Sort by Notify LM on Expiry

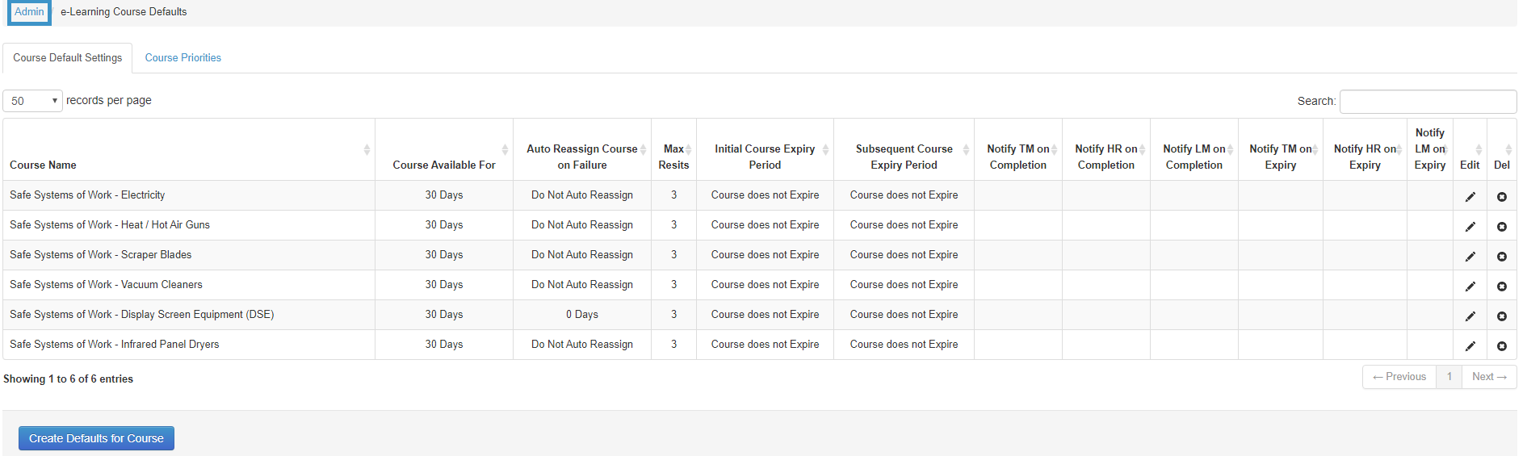pyautogui.click(x=1430, y=149)
